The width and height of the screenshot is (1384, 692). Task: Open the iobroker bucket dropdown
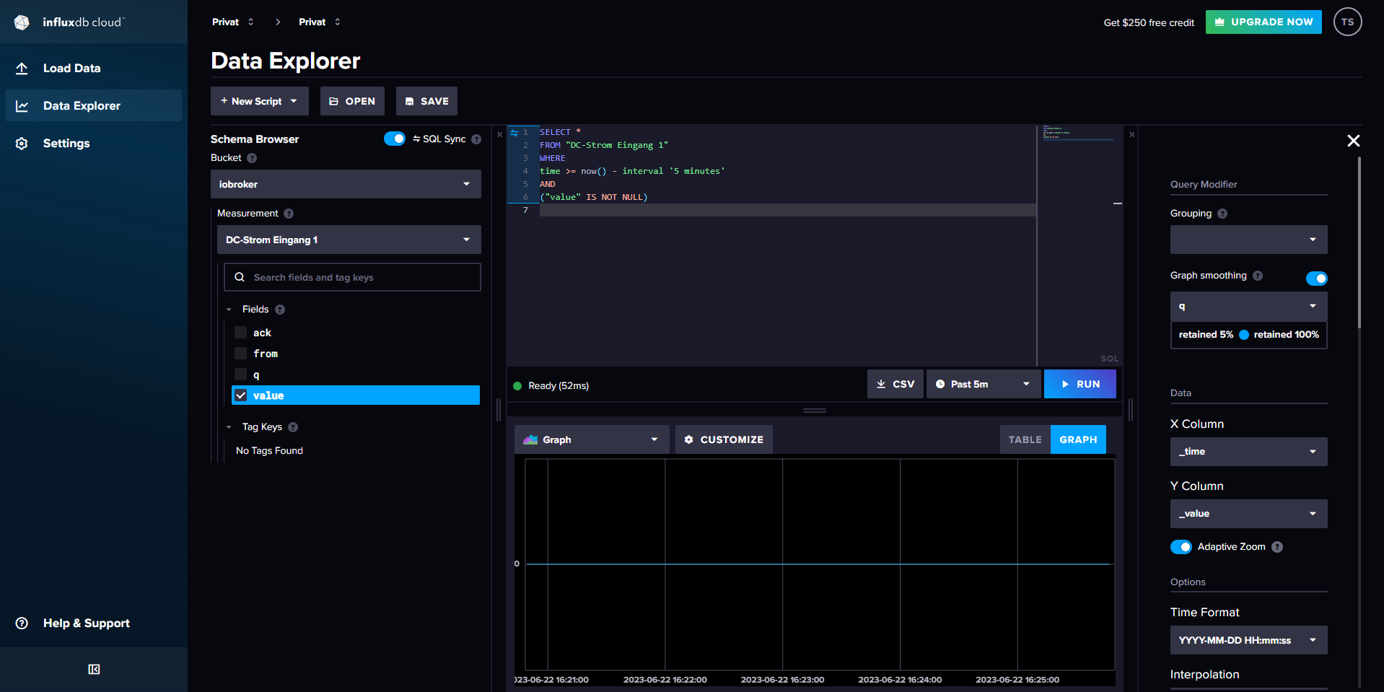346,184
